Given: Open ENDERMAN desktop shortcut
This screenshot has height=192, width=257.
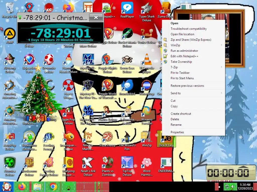Looking at the screenshot, I should tap(166, 165).
